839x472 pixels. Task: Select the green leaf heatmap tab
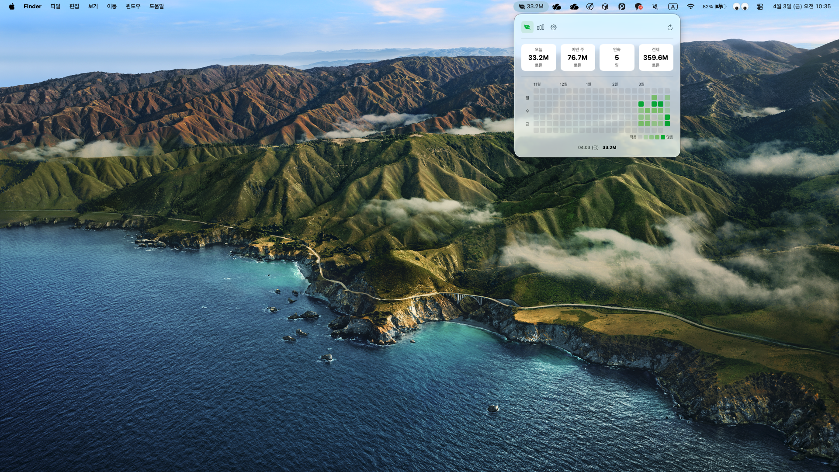pyautogui.click(x=527, y=27)
